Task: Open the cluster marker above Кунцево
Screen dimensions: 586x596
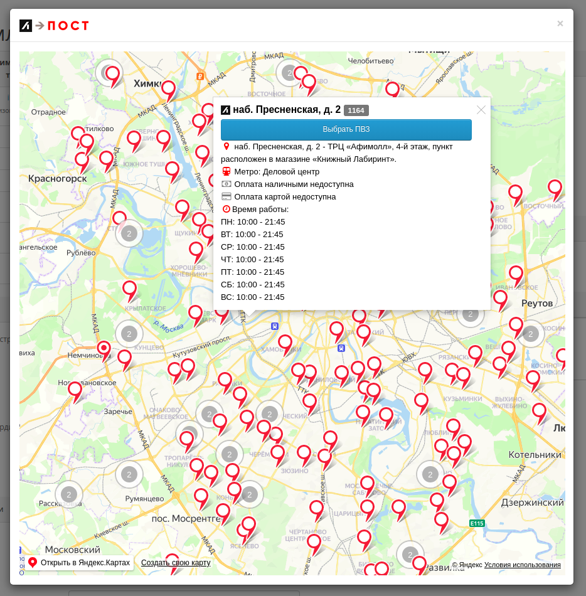Action: (129, 334)
